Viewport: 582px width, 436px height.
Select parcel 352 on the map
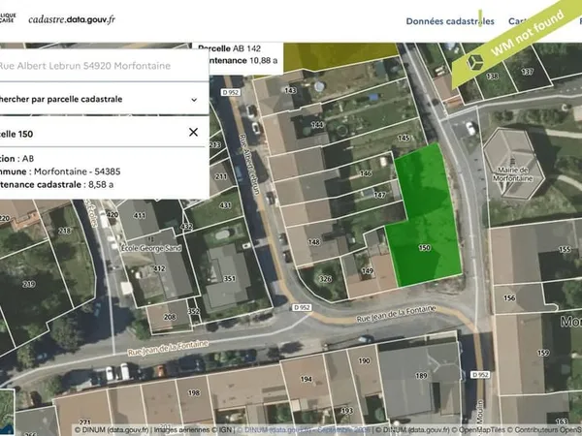(x=193, y=311)
